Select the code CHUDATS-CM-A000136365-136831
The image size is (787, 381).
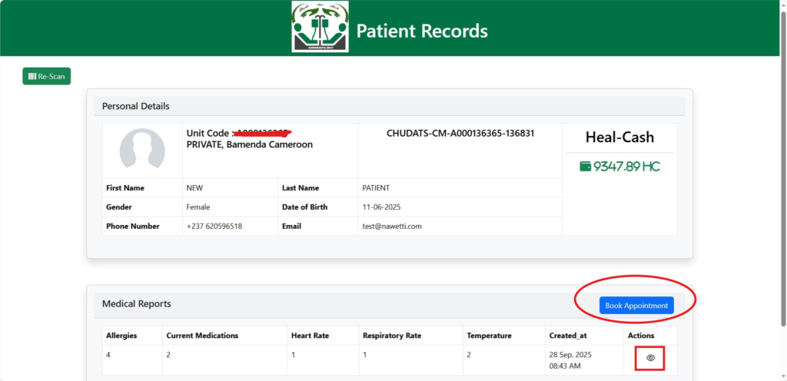click(460, 134)
